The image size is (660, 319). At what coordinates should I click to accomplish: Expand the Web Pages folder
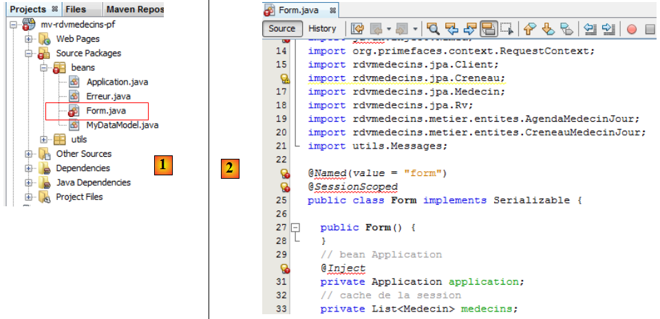(28, 39)
